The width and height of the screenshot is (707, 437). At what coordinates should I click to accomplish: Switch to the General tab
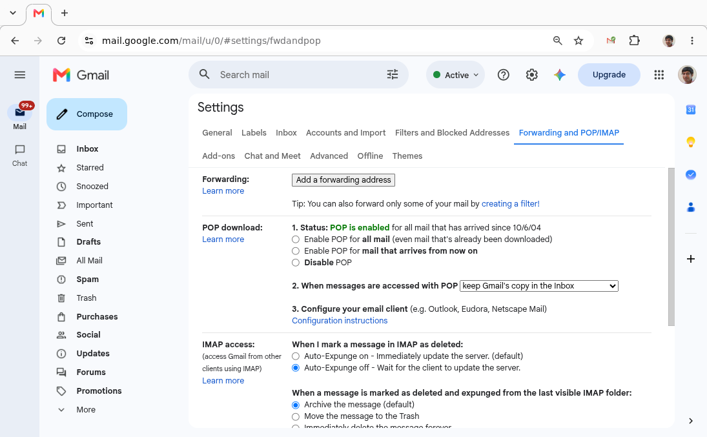pyautogui.click(x=217, y=132)
